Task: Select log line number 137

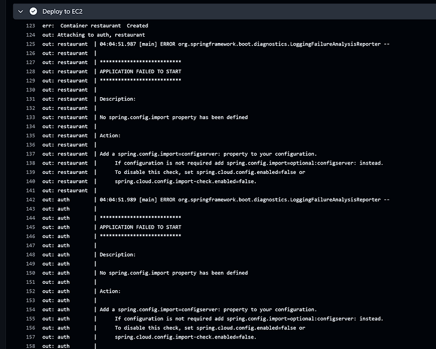Action: [x=31, y=154]
